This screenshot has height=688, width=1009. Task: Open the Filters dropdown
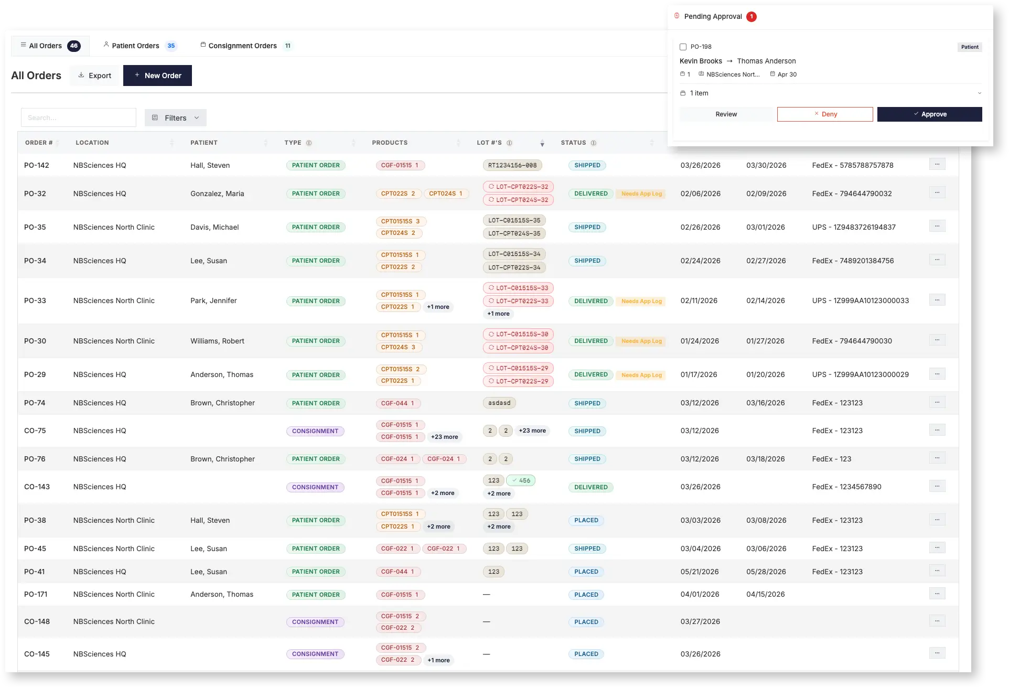(x=176, y=118)
